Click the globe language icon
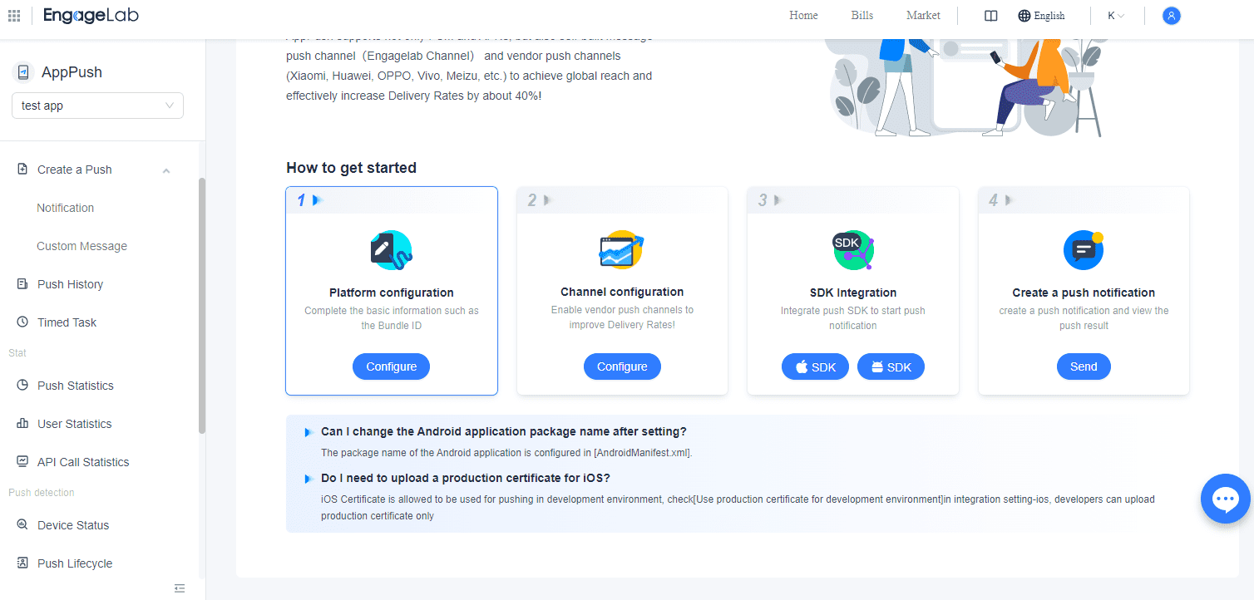 tap(1024, 16)
